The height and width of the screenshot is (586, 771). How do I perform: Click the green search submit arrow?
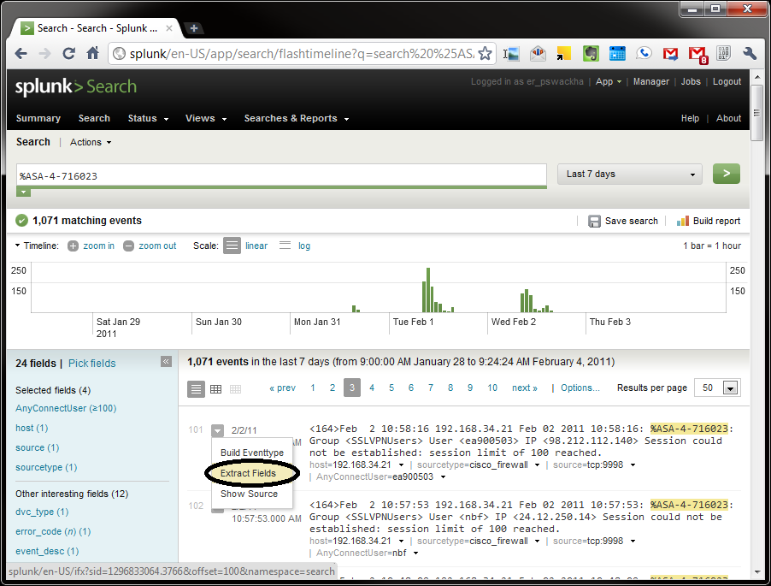pyautogui.click(x=726, y=174)
